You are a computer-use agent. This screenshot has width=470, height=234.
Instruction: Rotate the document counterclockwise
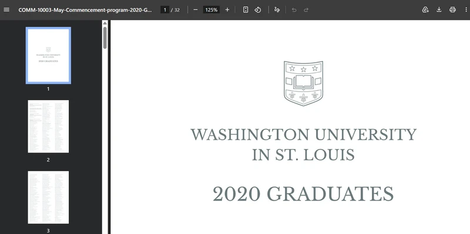pos(258,9)
